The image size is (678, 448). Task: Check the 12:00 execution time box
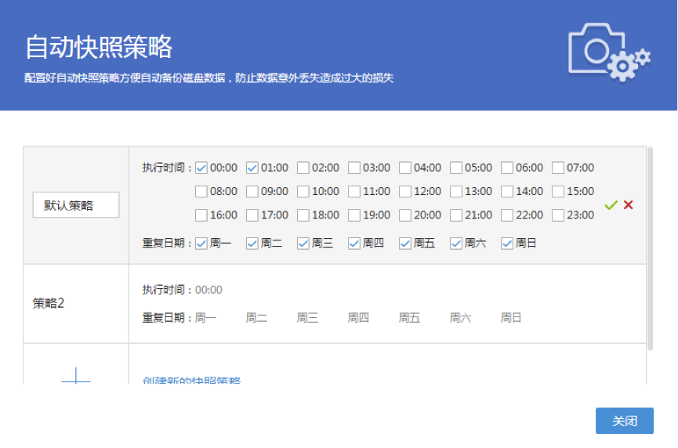tap(405, 191)
